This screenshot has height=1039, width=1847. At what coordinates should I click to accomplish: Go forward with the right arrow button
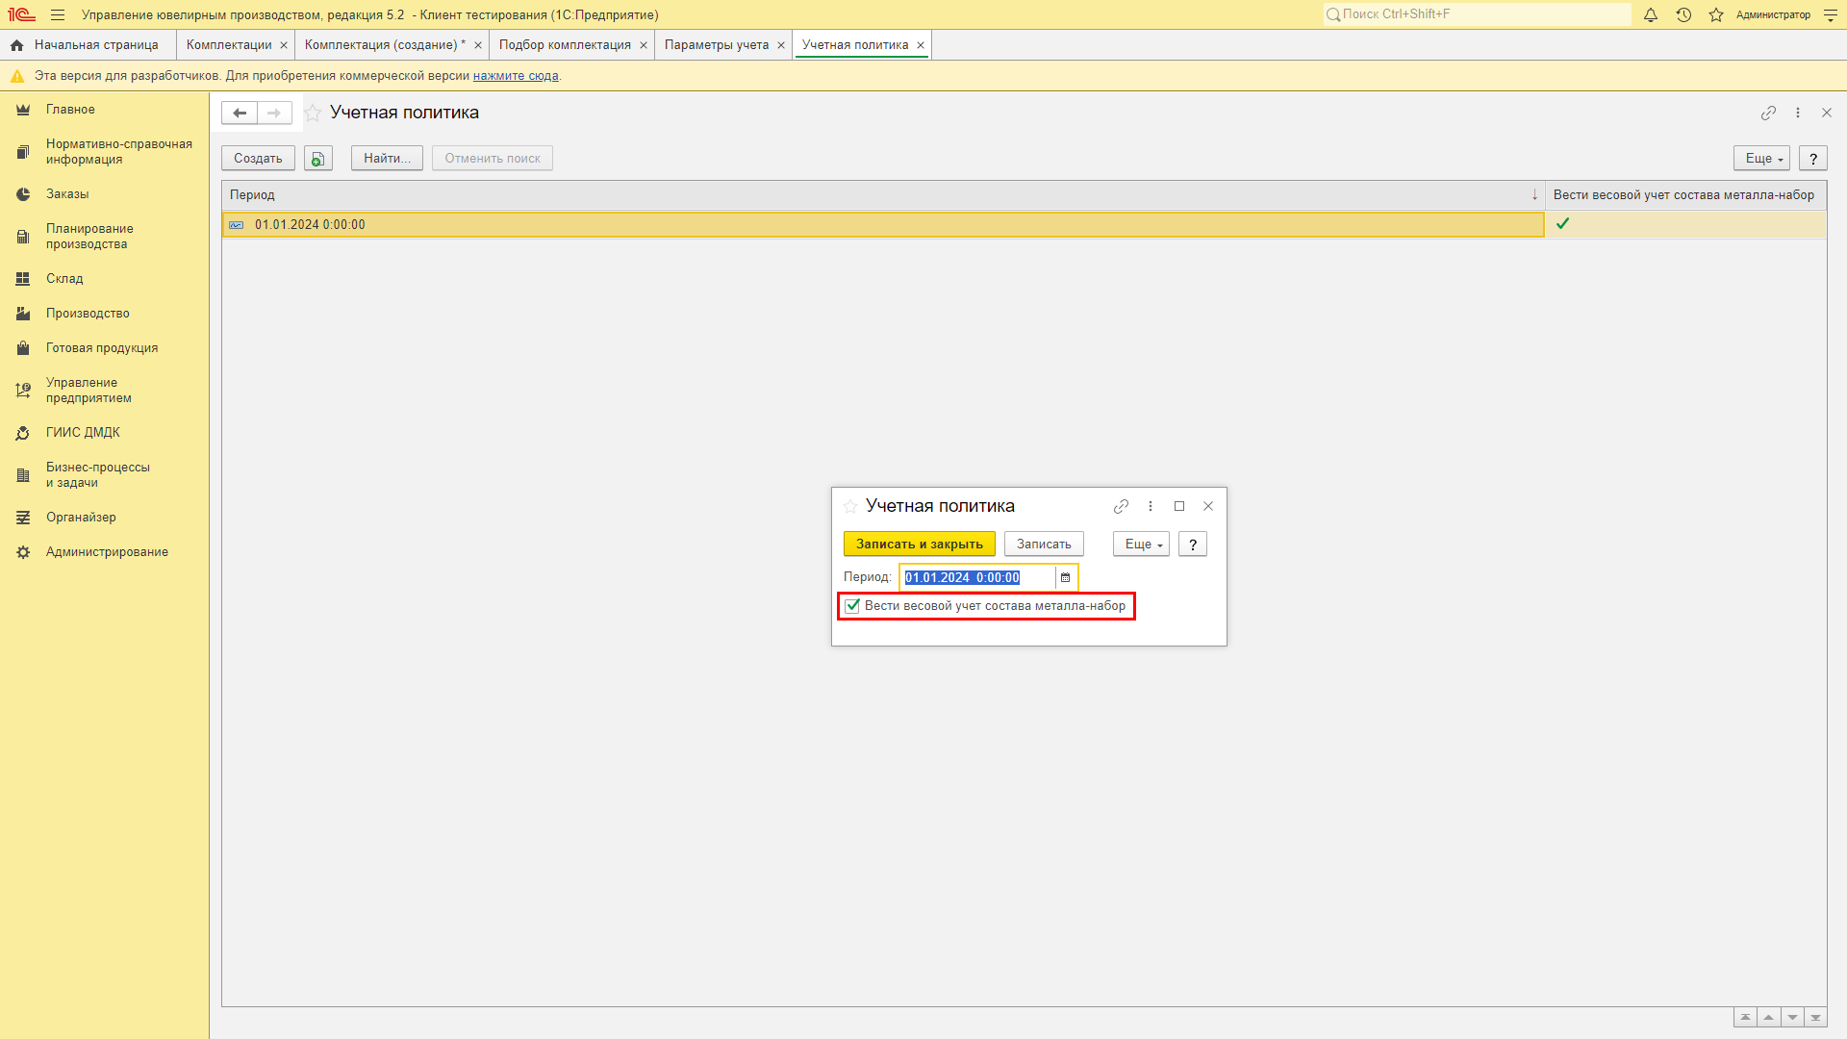(x=274, y=113)
